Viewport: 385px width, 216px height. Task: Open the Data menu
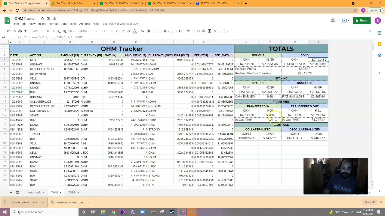coord(63,24)
